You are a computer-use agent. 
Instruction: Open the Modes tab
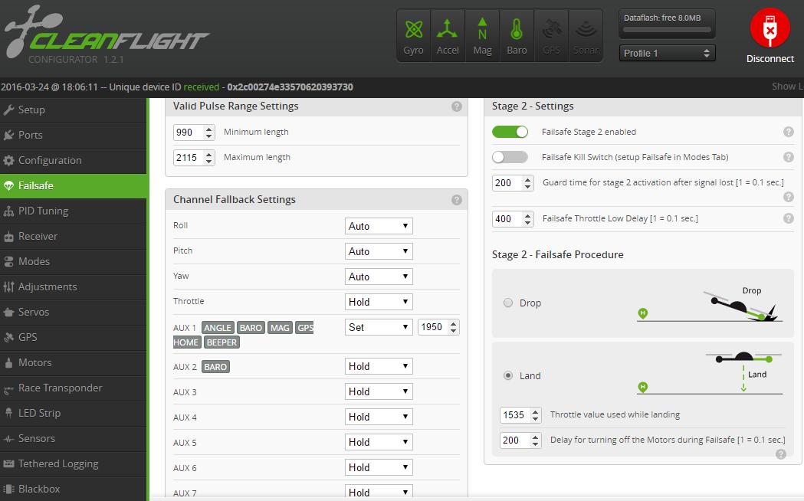pyautogui.click(x=74, y=261)
